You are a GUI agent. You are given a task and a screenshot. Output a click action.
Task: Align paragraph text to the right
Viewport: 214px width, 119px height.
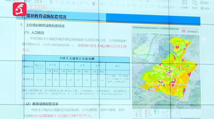[123, 5]
